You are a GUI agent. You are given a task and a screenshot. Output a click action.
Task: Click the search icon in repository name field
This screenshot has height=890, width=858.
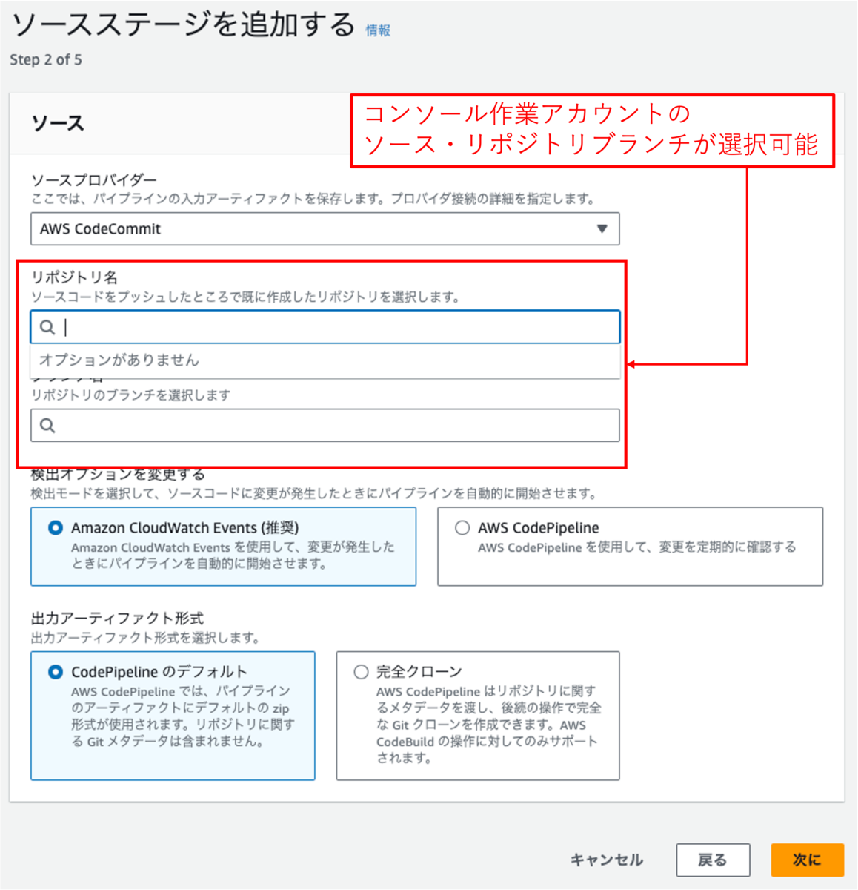[47, 327]
